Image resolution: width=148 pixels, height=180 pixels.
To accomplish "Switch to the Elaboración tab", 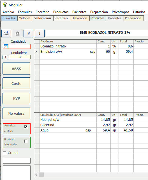I will pyautogui.click(x=79, y=18).
